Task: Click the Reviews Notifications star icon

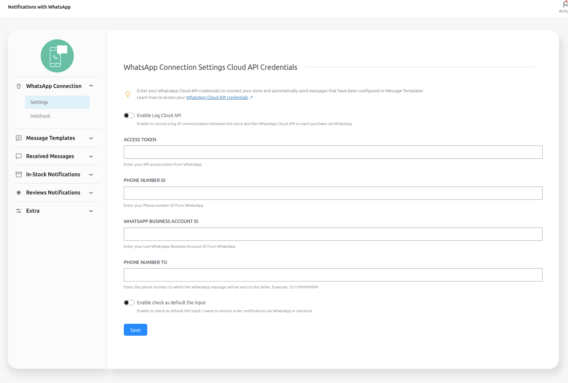Action: pos(19,192)
